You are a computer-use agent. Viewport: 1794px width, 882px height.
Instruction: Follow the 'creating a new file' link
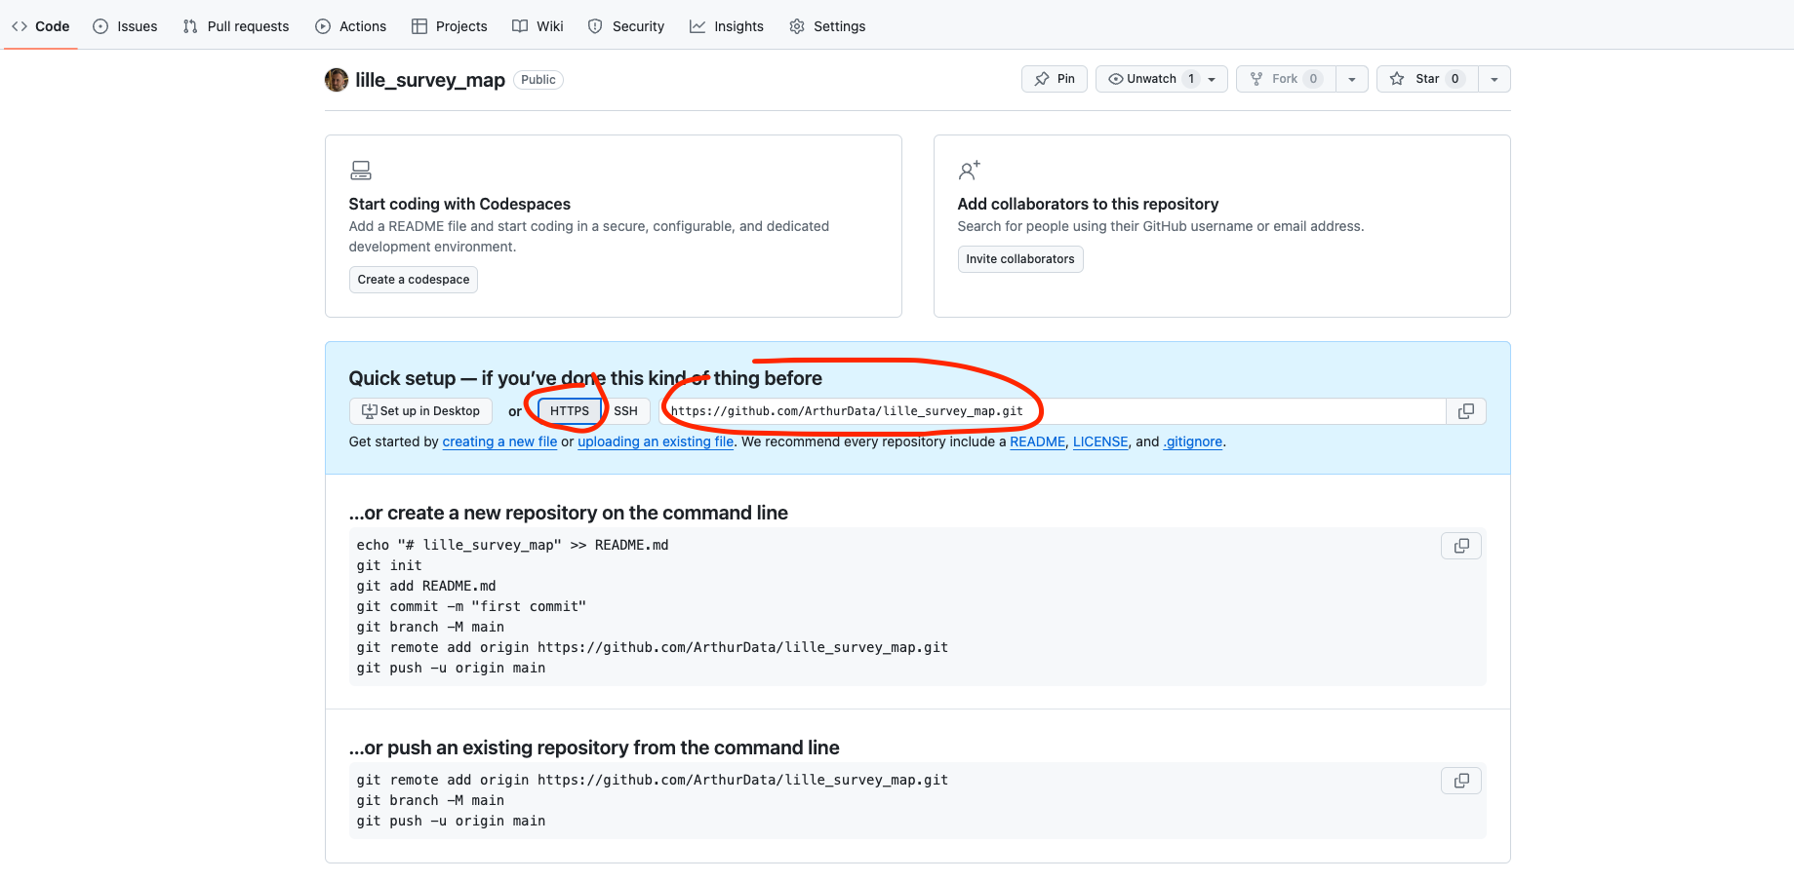499,441
